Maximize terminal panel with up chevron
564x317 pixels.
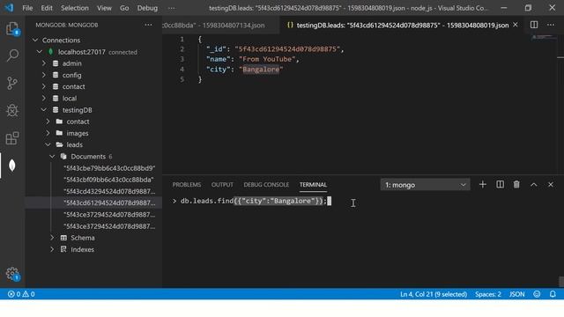(534, 185)
